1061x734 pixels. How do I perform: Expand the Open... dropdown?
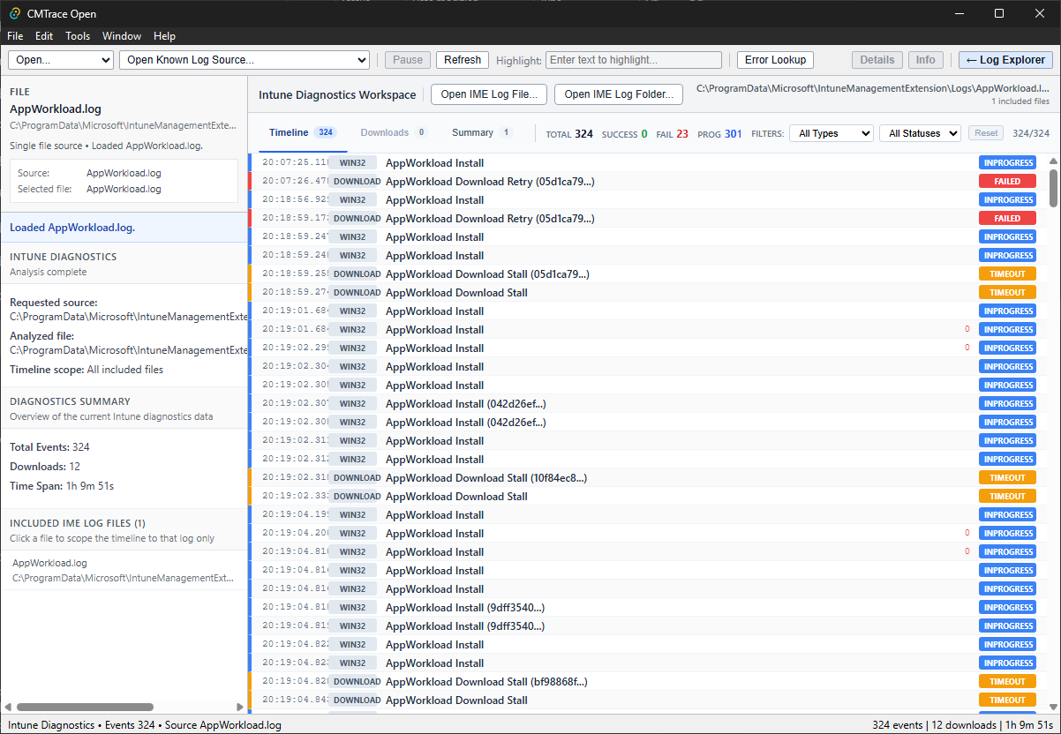pyautogui.click(x=60, y=59)
